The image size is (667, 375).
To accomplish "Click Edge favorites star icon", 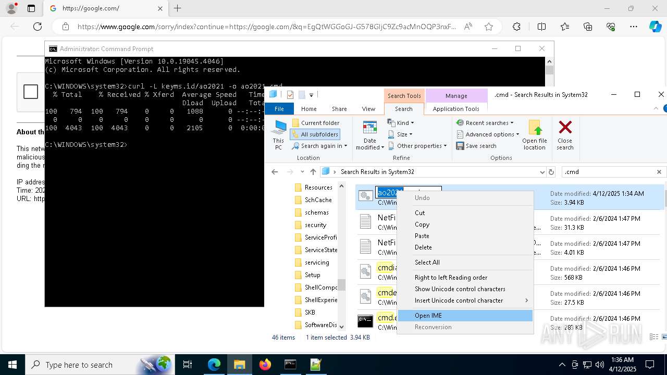I will click(x=489, y=27).
